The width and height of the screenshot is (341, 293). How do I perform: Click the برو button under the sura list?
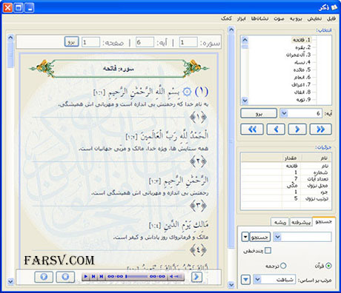point(259,113)
